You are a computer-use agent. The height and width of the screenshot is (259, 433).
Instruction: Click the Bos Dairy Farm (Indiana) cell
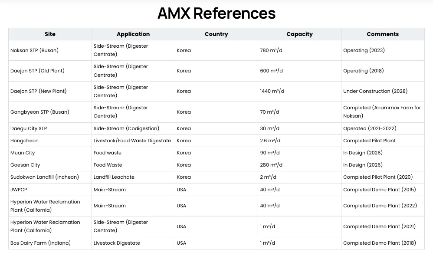[x=40, y=243]
